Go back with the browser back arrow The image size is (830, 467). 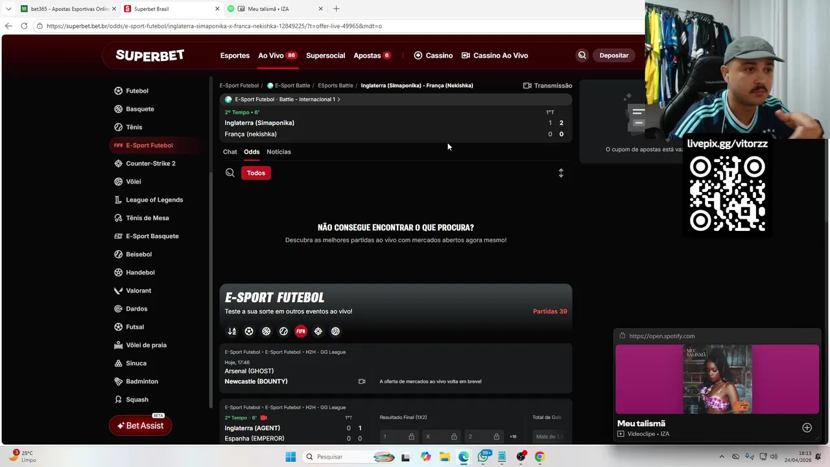coord(8,26)
